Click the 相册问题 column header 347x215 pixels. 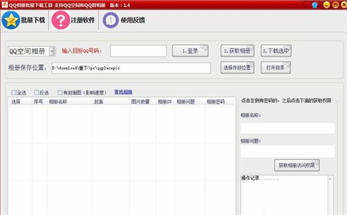click(186, 102)
